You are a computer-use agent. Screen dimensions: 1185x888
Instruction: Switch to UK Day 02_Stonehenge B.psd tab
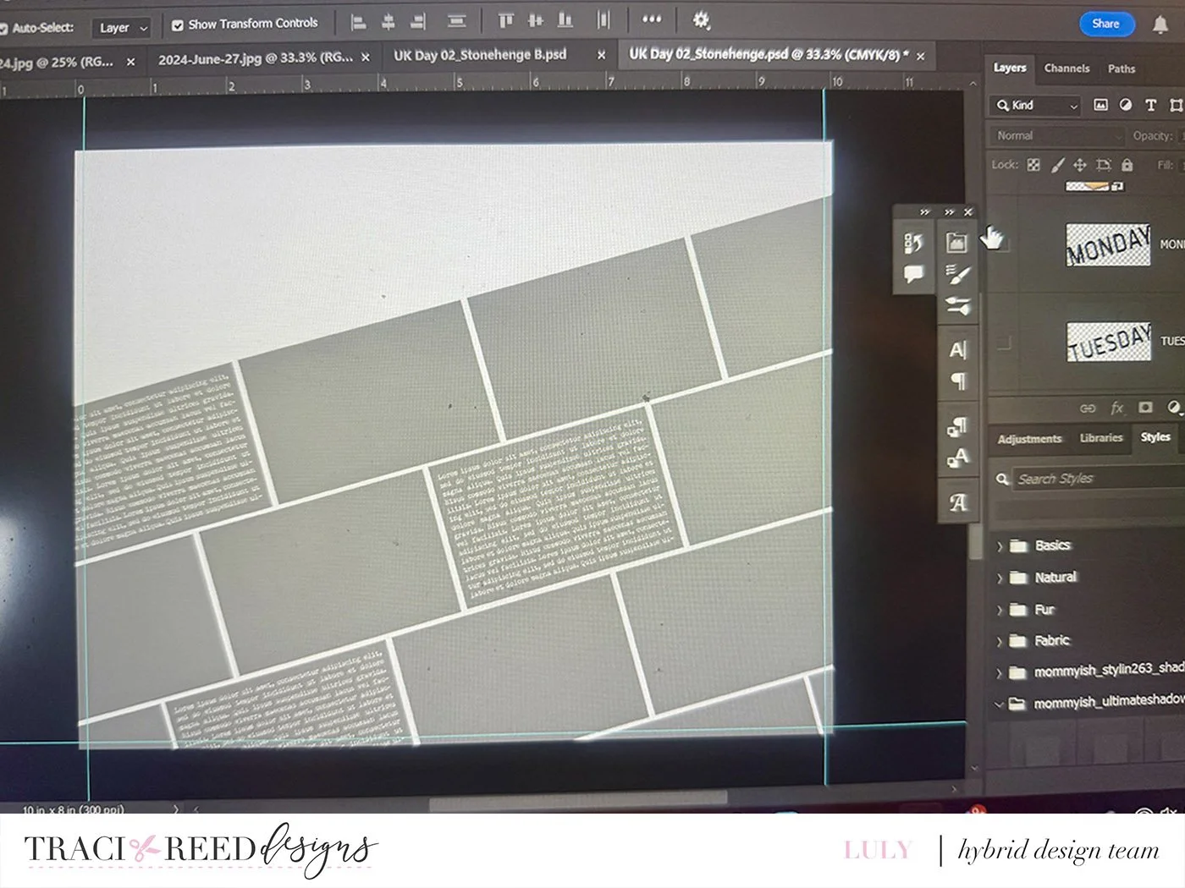[x=480, y=55]
